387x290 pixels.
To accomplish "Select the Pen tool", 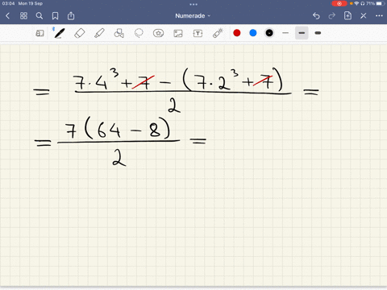I will pyautogui.click(x=60, y=33).
